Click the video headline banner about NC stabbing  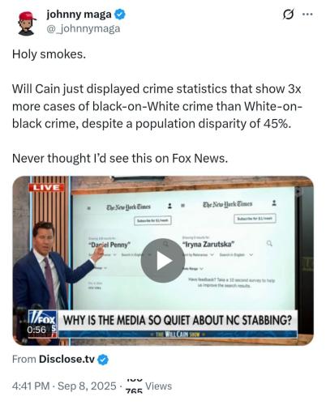point(178,321)
